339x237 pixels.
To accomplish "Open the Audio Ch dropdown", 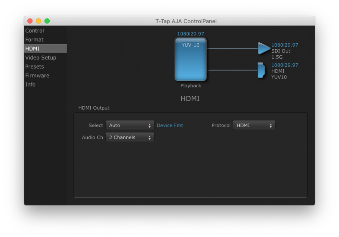I will tap(130, 137).
